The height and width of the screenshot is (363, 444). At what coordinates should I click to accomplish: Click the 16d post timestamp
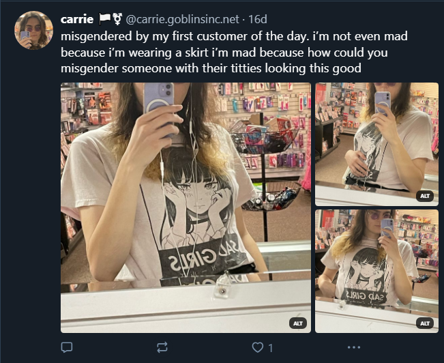(258, 19)
